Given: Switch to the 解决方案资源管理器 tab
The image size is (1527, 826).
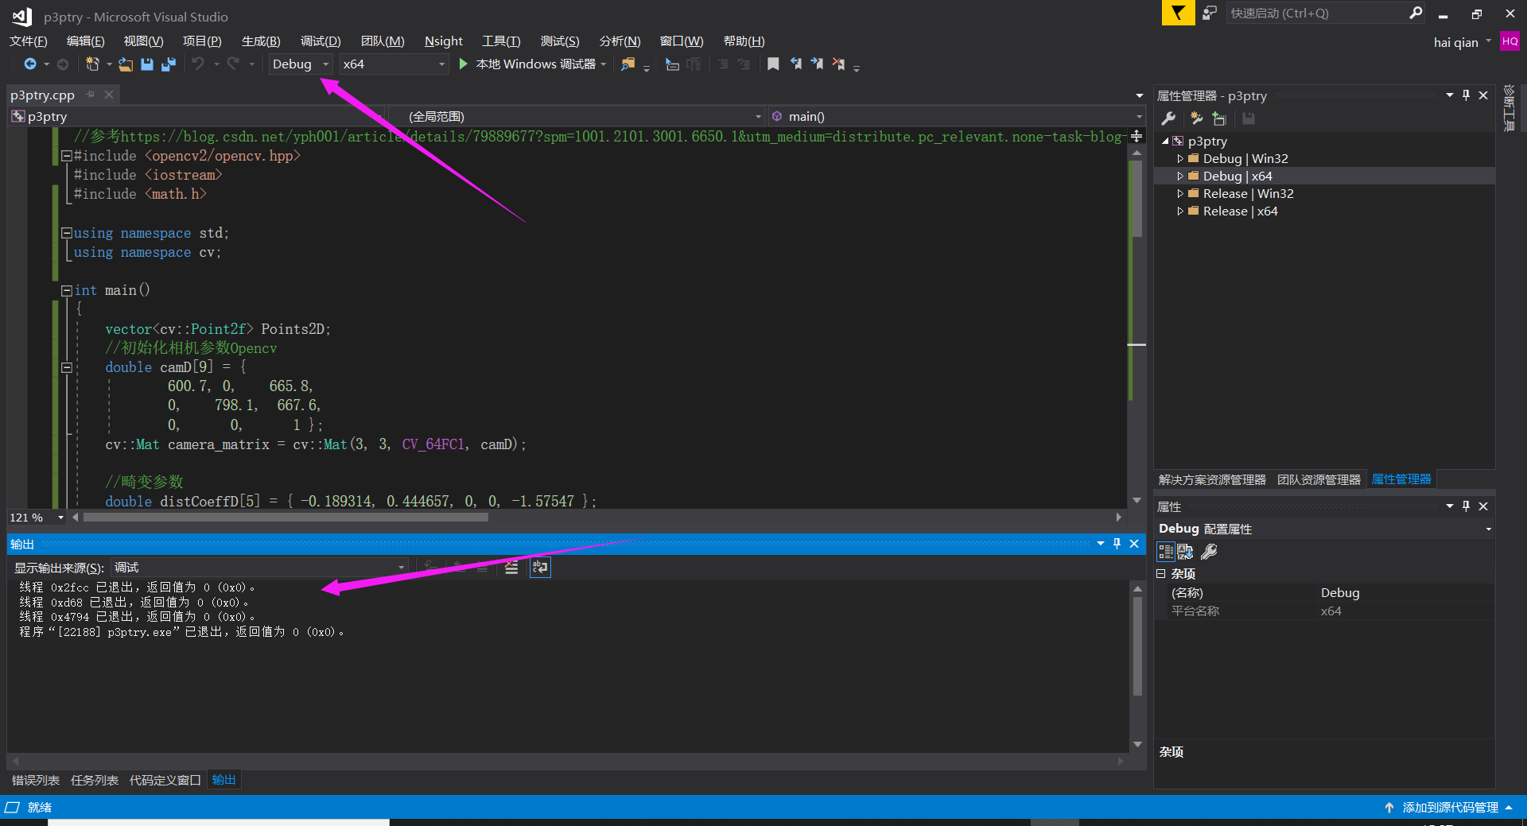Looking at the screenshot, I should coord(1211,479).
